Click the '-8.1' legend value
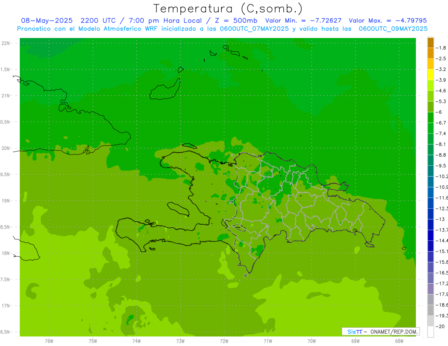 442,144
